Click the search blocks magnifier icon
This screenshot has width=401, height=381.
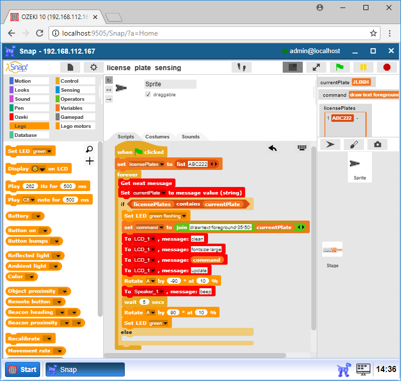[90, 149]
